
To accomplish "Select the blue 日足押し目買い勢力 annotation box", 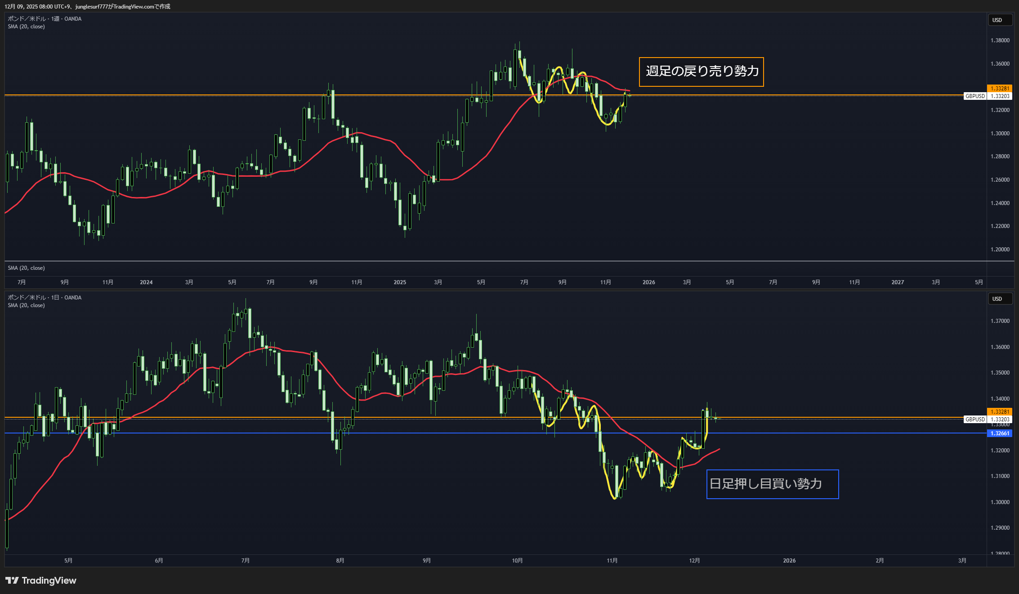I will (x=772, y=484).
